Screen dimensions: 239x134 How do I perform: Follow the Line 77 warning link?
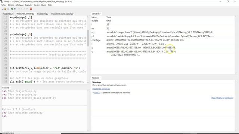97,93
